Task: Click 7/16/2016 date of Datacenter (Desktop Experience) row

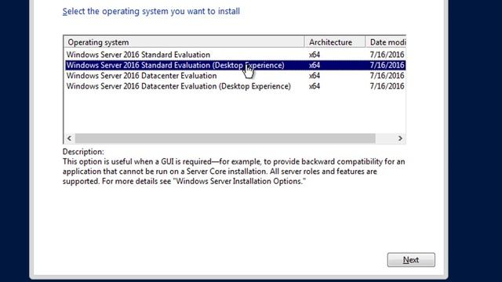Action: (387, 86)
